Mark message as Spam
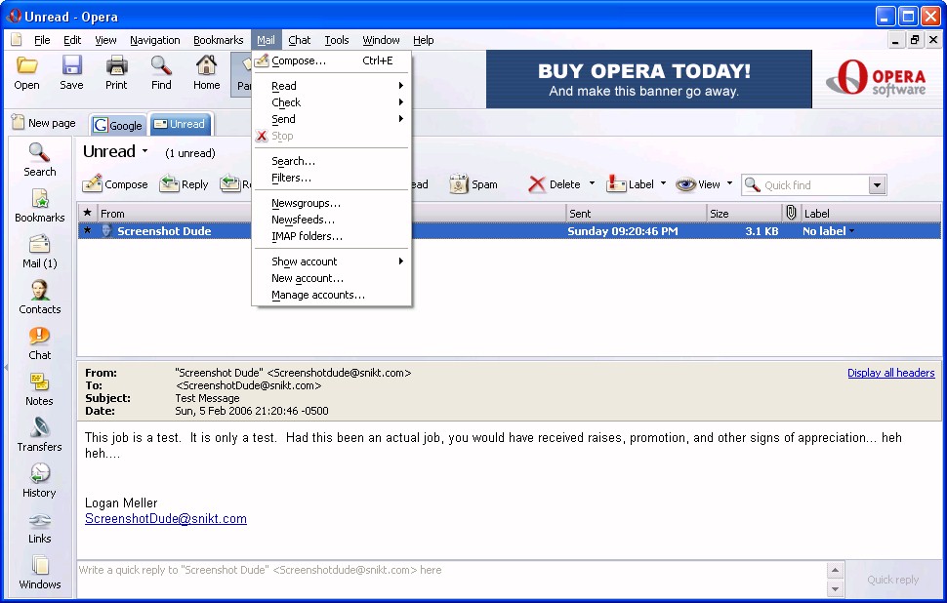This screenshot has height=603, width=947. [473, 184]
